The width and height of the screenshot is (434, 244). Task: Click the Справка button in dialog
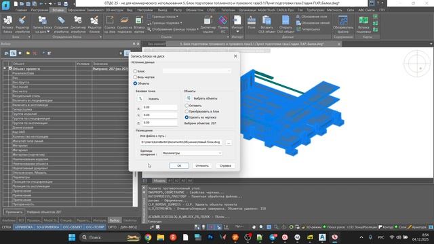[225, 165]
